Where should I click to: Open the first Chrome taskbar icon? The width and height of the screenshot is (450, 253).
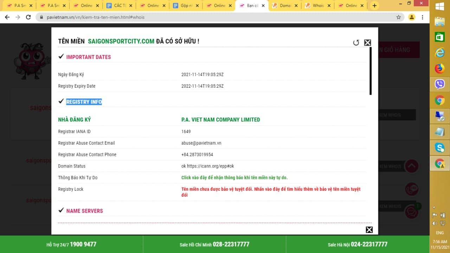point(440,100)
